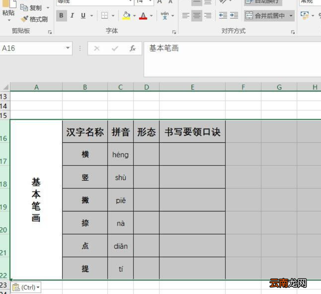Select column B header
Screen dimensions: 321x294
[x=85, y=87]
